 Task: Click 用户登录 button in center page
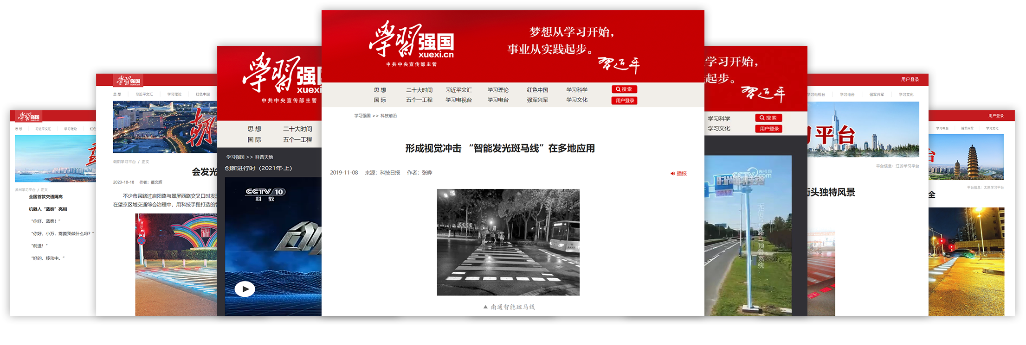click(x=624, y=100)
